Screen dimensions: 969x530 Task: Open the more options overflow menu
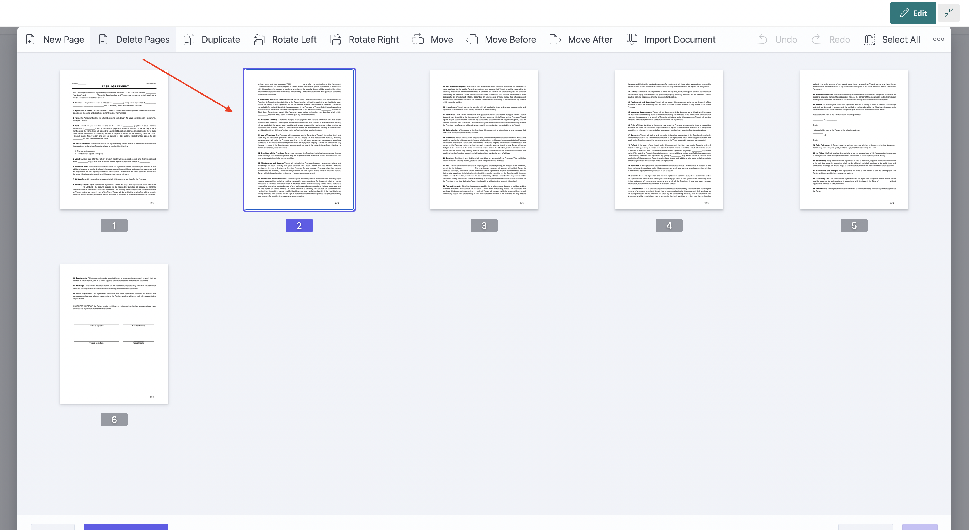(938, 39)
